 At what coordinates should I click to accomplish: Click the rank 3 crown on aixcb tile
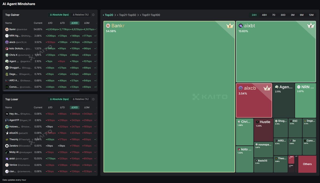point(267,88)
